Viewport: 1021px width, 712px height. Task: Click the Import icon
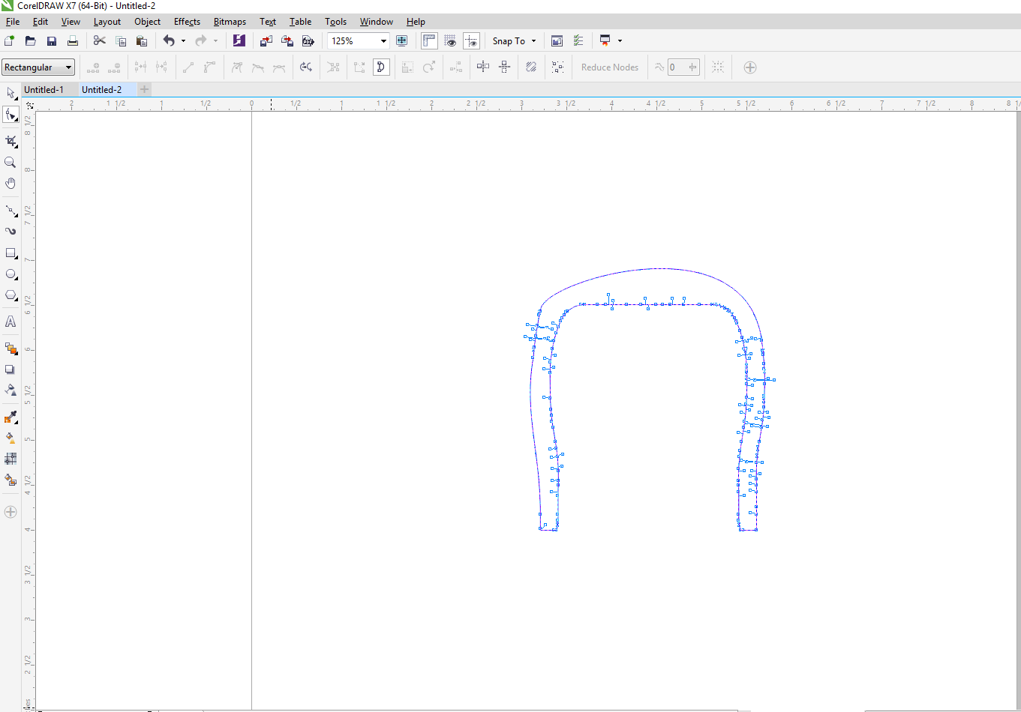266,41
